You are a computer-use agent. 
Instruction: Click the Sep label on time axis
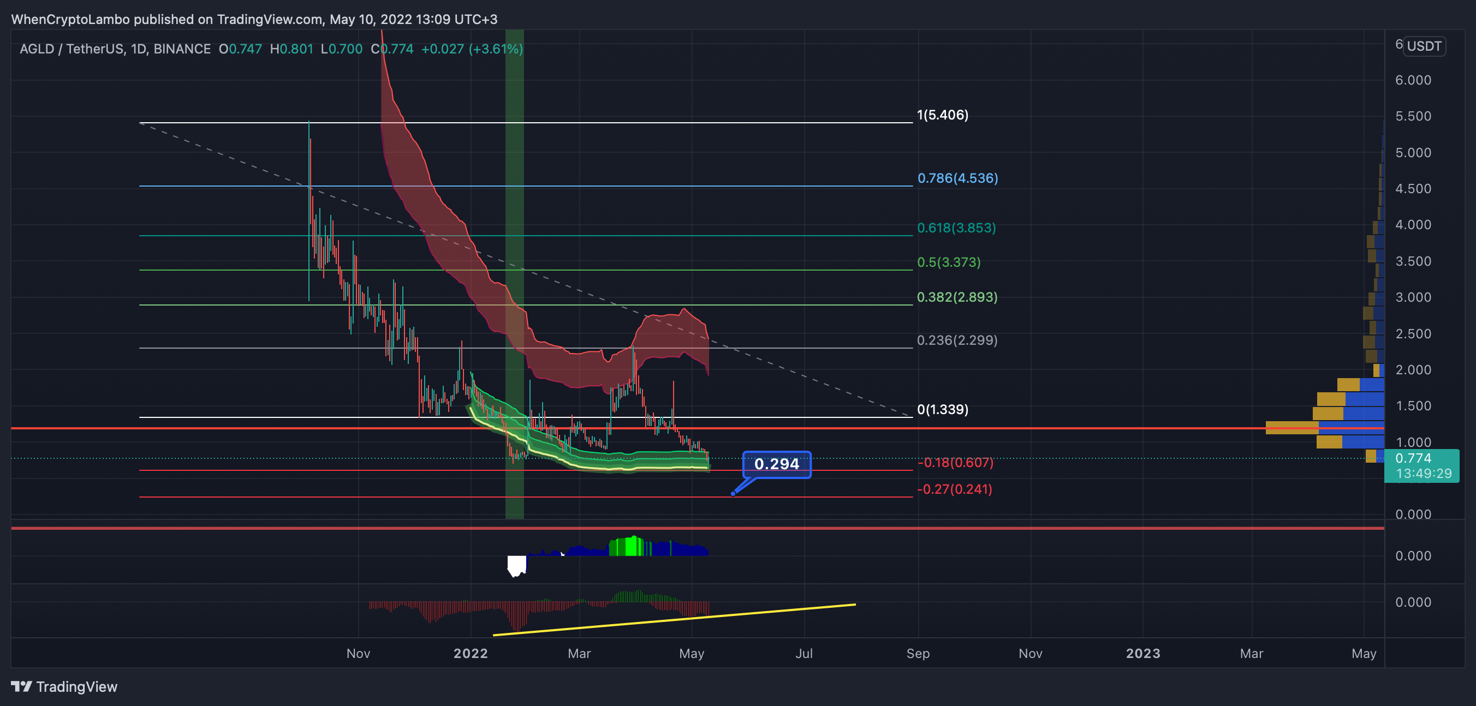click(918, 653)
